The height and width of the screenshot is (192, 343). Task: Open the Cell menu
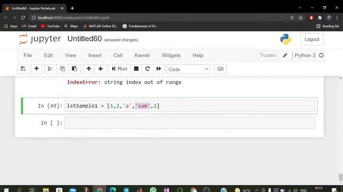click(118, 55)
